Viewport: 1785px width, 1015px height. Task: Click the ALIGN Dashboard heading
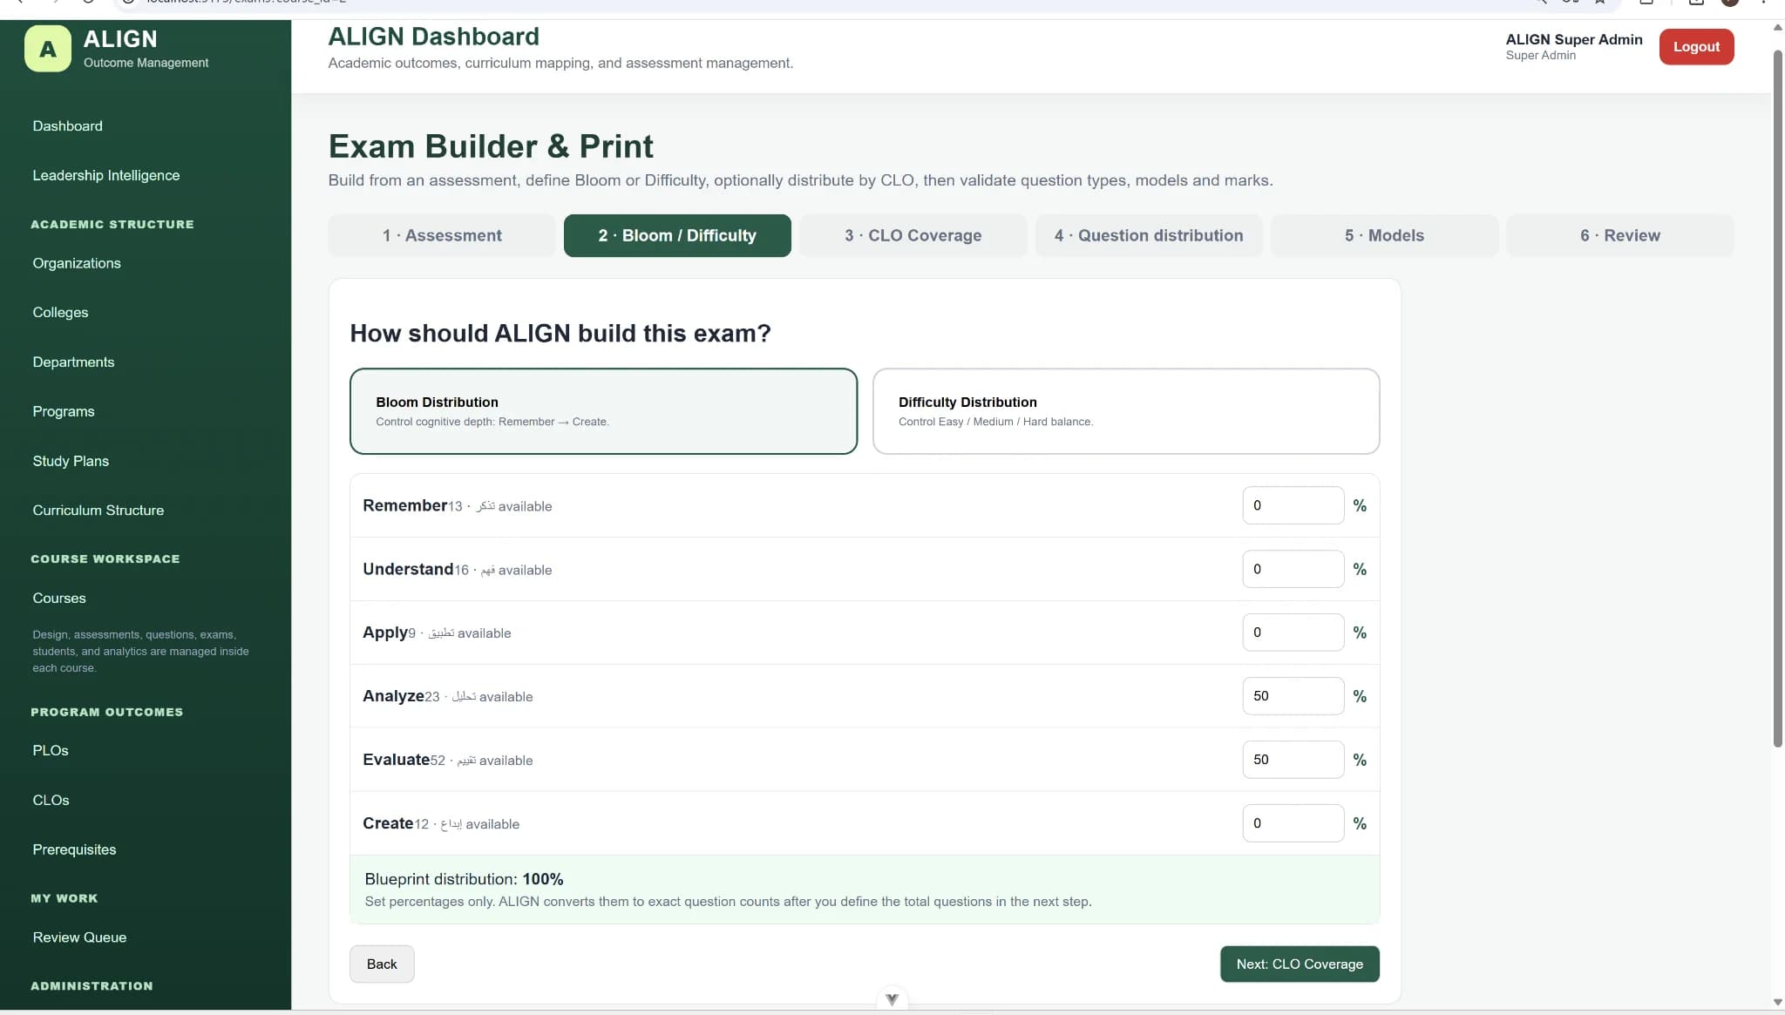(x=433, y=37)
